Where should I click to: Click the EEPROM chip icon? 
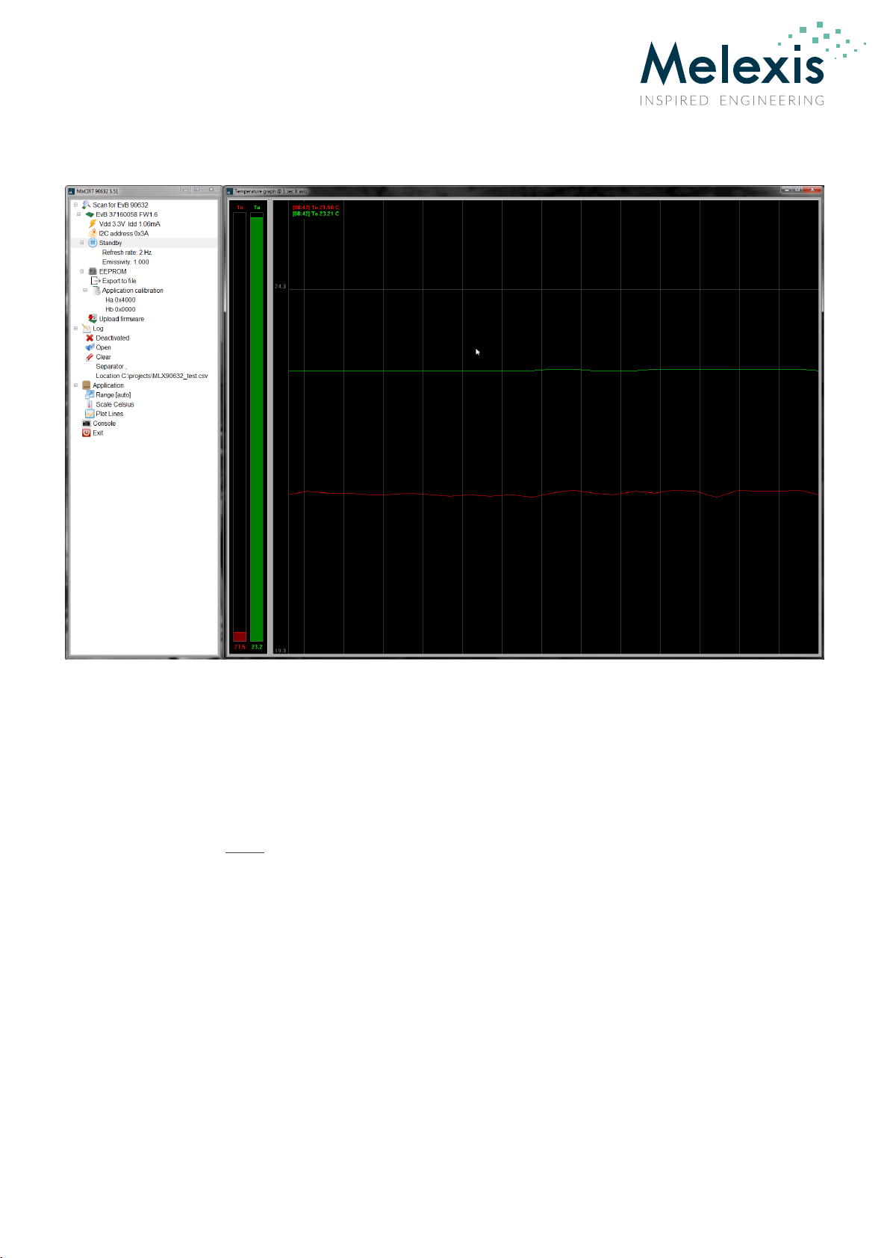click(x=93, y=271)
